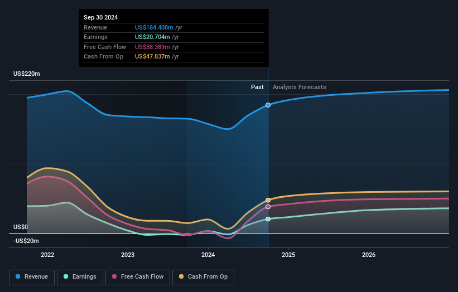This screenshot has height=292, width=458.
Task: Click the 2025 x-axis label
Action: pyautogui.click(x=288, y=255)
